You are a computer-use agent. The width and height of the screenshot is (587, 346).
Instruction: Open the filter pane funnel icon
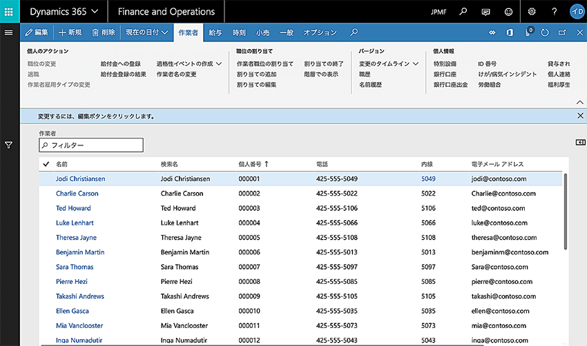pos(8,145)
